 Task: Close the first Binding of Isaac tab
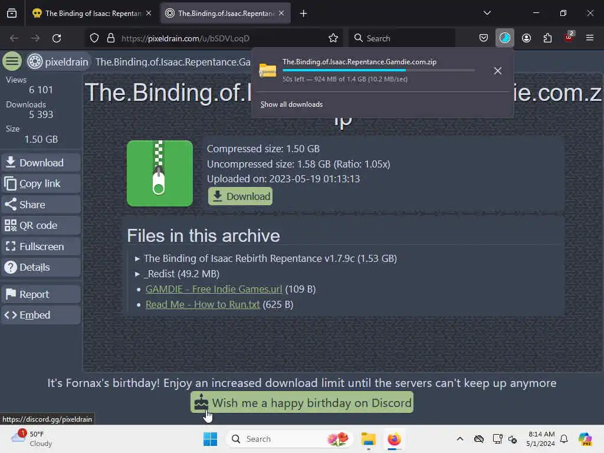pyautogui.click(x=149, y=14)
